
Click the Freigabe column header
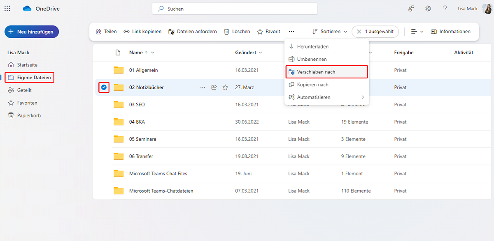[x=404, y=53]
